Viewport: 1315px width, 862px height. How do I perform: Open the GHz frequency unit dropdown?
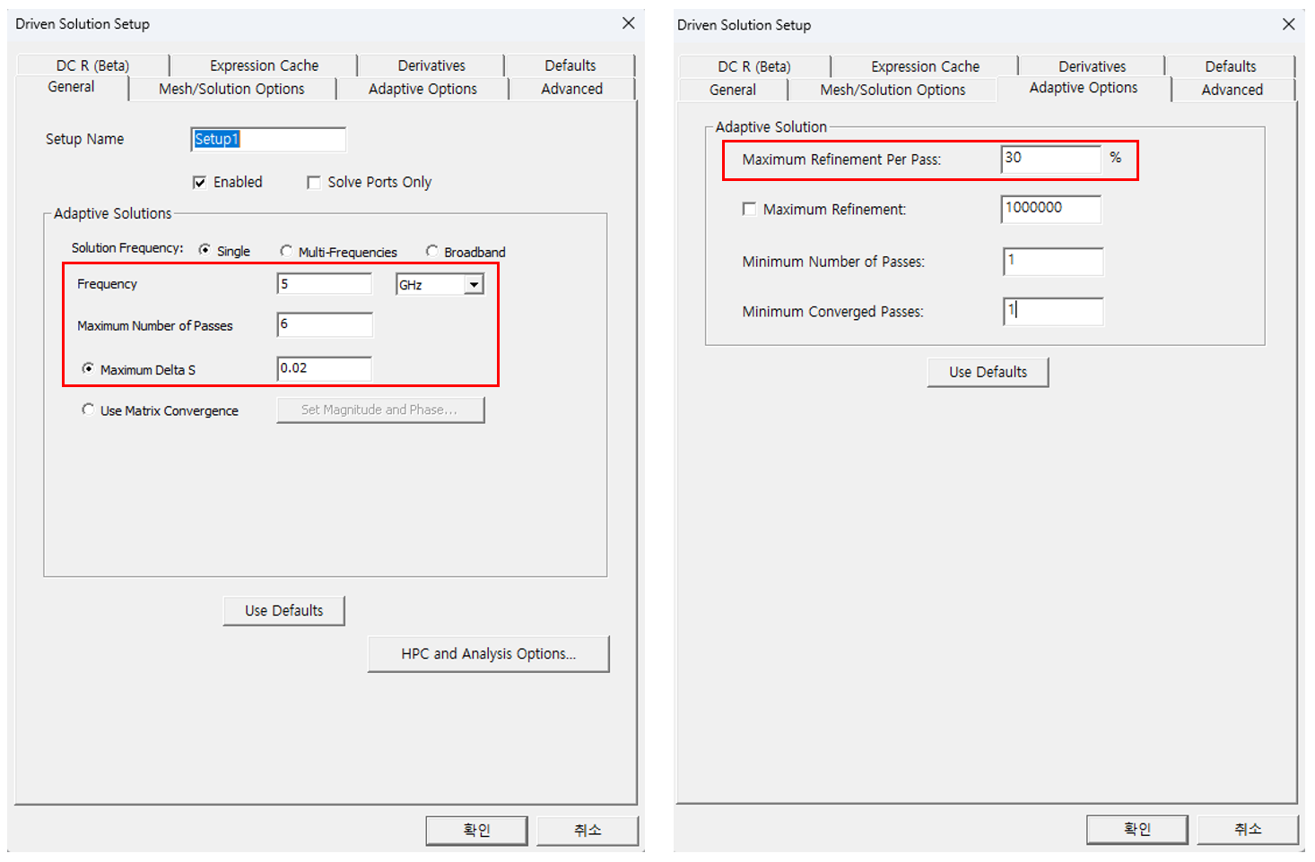474,285
